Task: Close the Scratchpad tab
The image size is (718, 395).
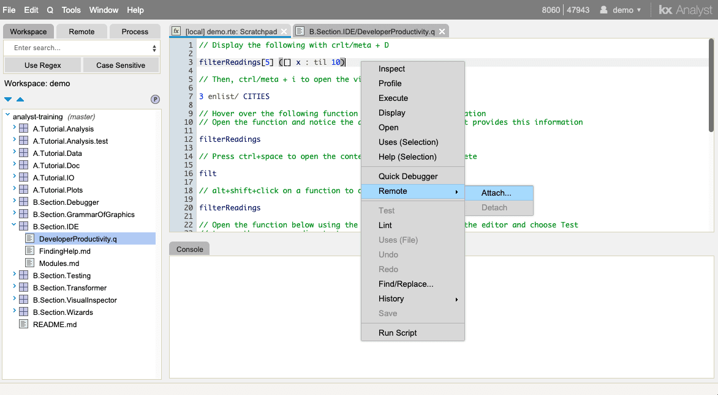Action: tap(284, 32)
